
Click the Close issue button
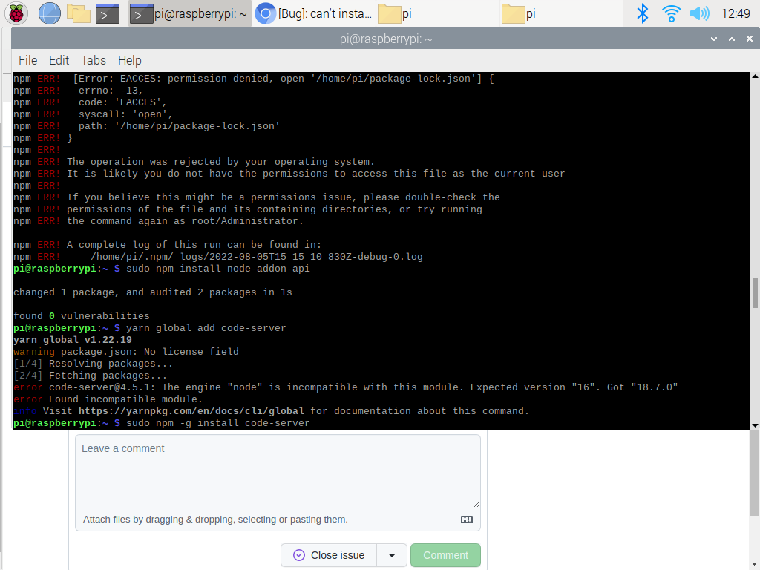pyautogui.click(x=329, y=555)
